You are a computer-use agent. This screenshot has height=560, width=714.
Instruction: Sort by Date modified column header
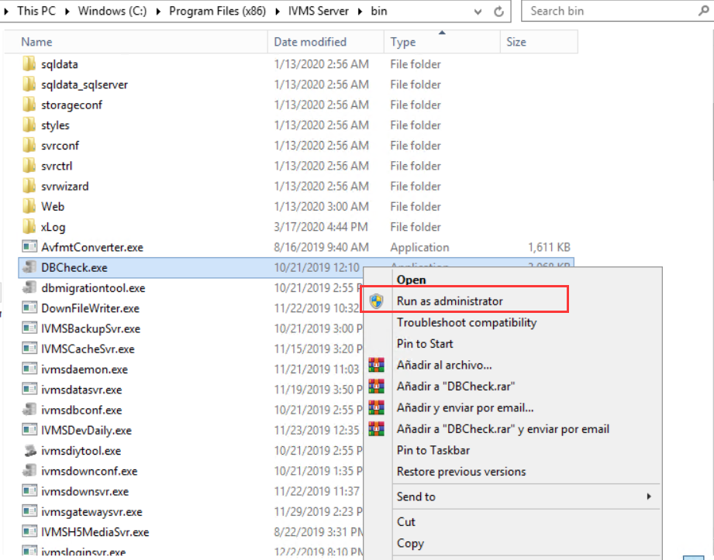(326, 42)
